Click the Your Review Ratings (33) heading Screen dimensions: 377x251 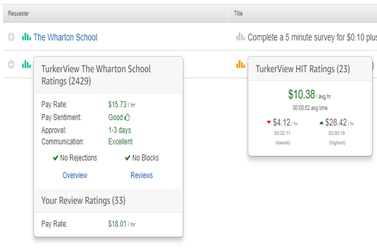tap(83, 201)
